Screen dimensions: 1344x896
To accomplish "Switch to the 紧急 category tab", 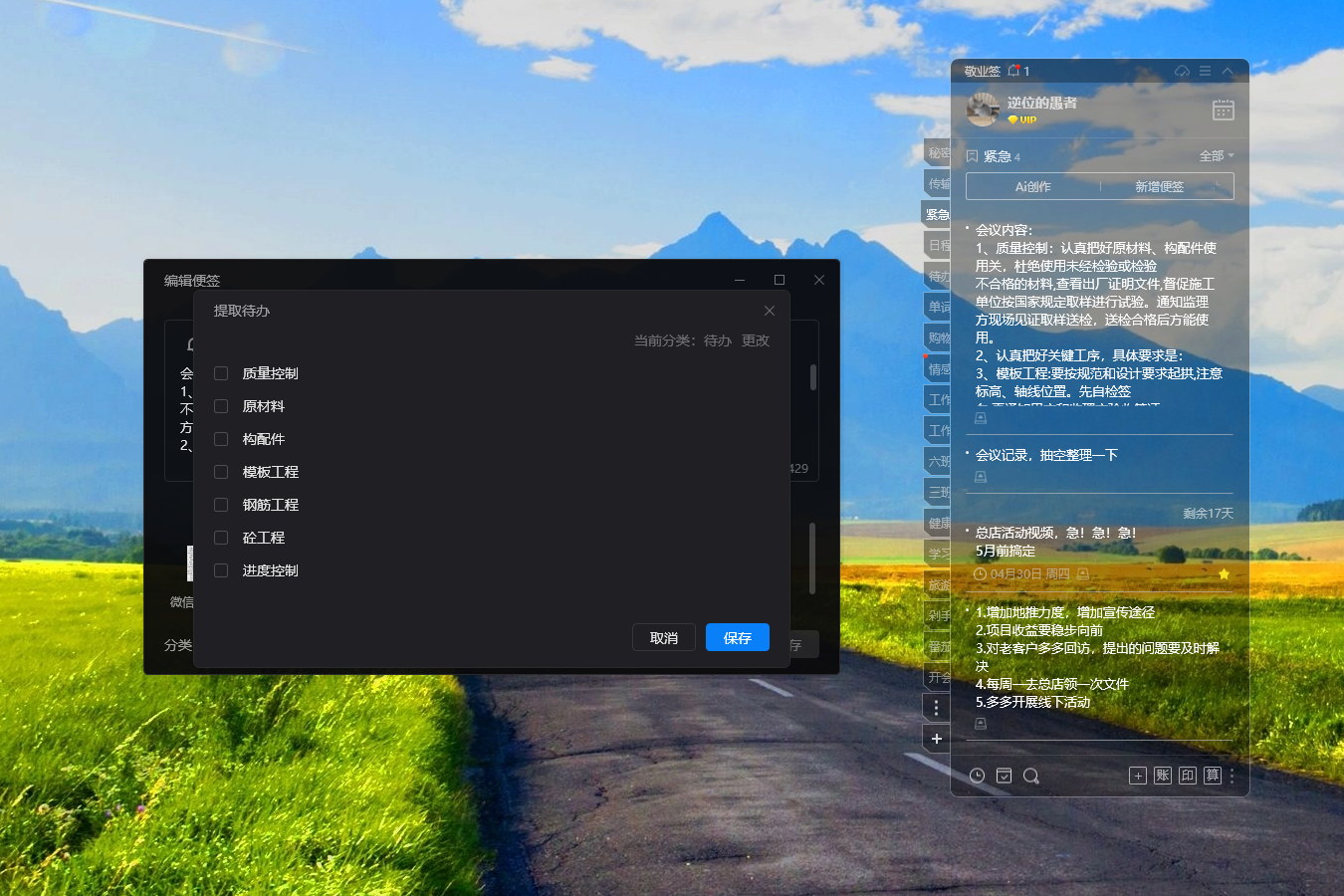I will click(x=937, y=214).
